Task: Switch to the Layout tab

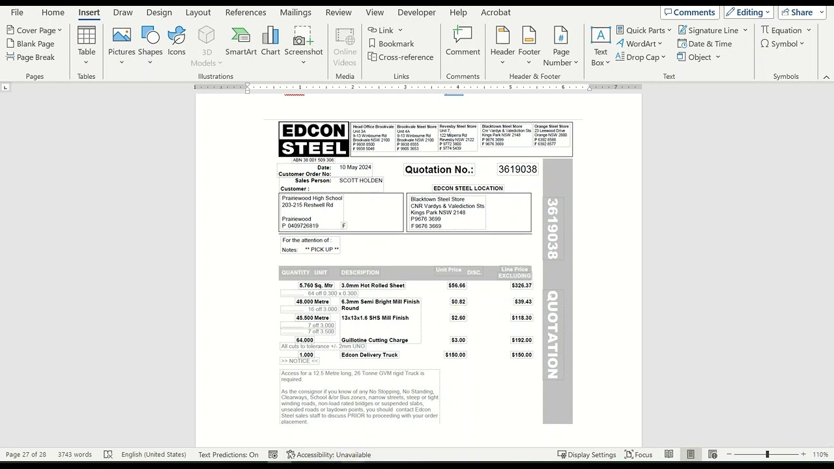Action: pos(198,12)
